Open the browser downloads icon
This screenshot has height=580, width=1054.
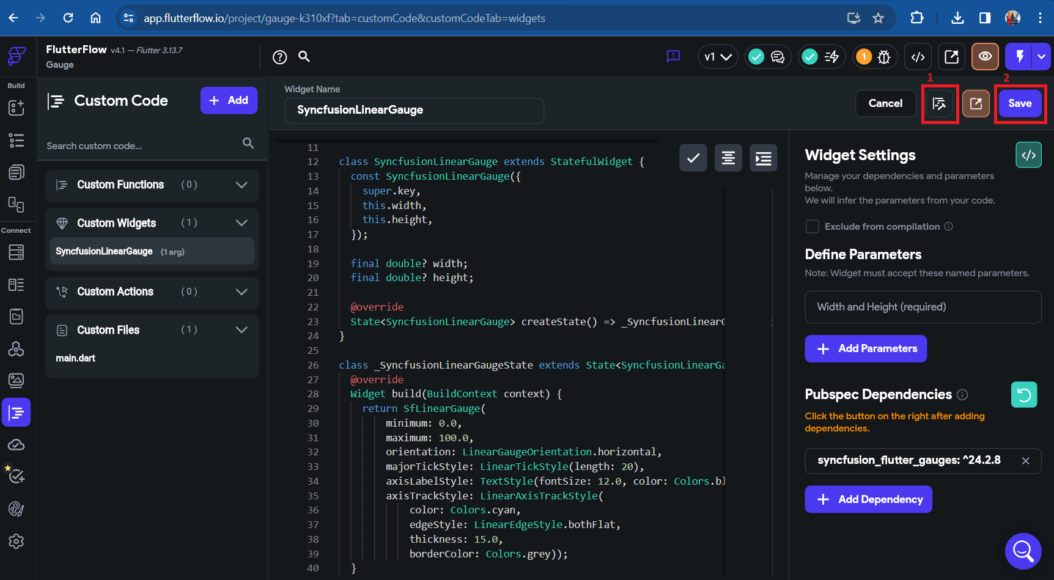point(957,18)
